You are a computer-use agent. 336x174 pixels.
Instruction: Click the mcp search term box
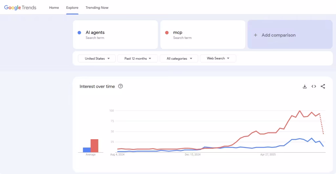coord(203,35)
